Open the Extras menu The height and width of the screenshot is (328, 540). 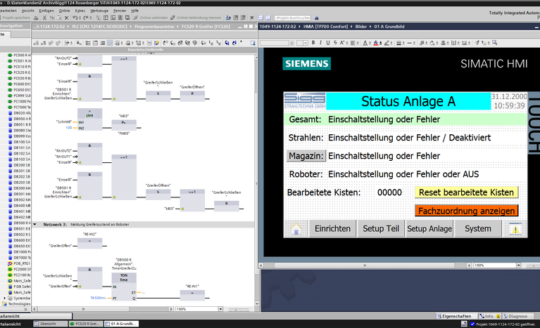tap(80, 11)
